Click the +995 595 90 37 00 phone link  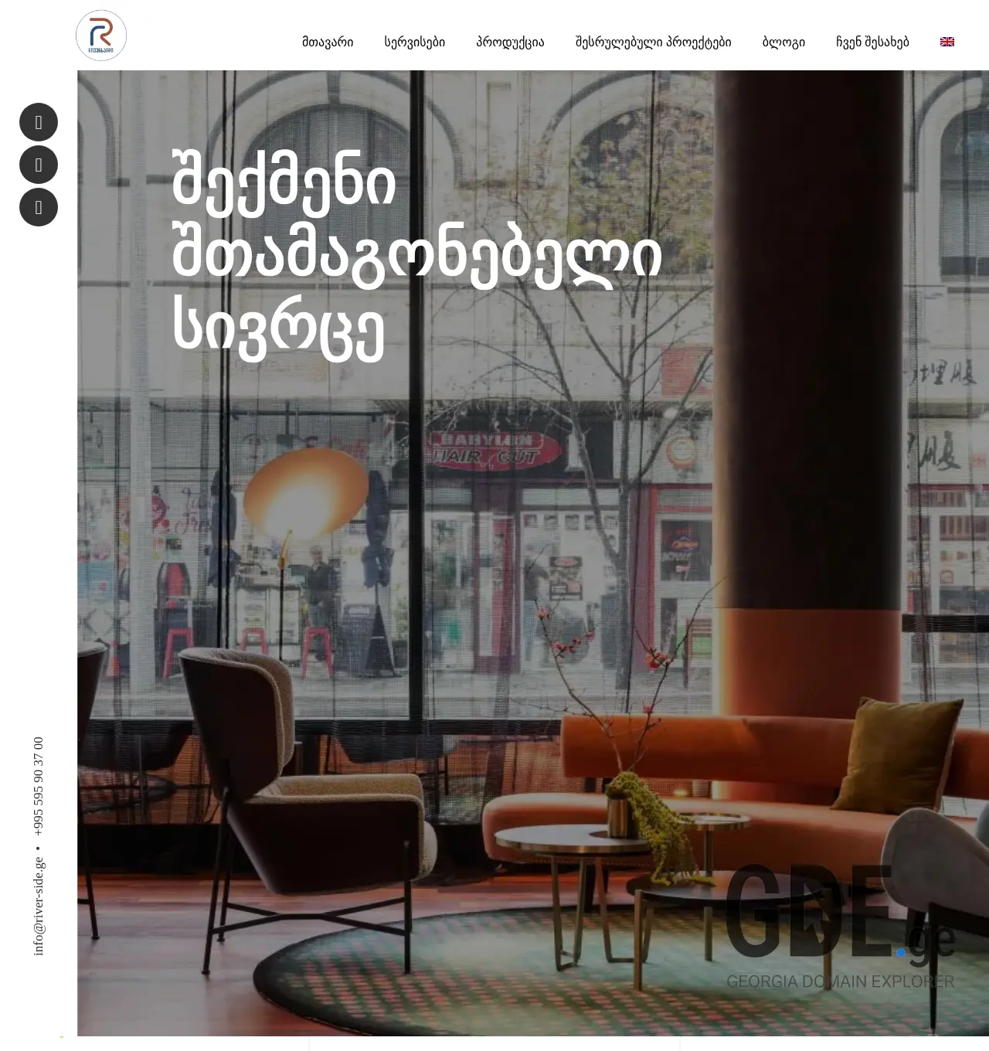(x=39, y=786)
